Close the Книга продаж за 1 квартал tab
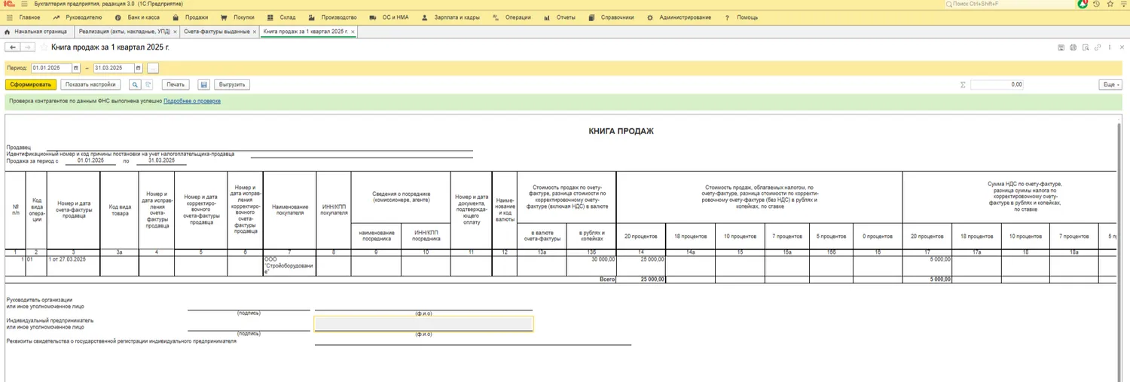 353,32
